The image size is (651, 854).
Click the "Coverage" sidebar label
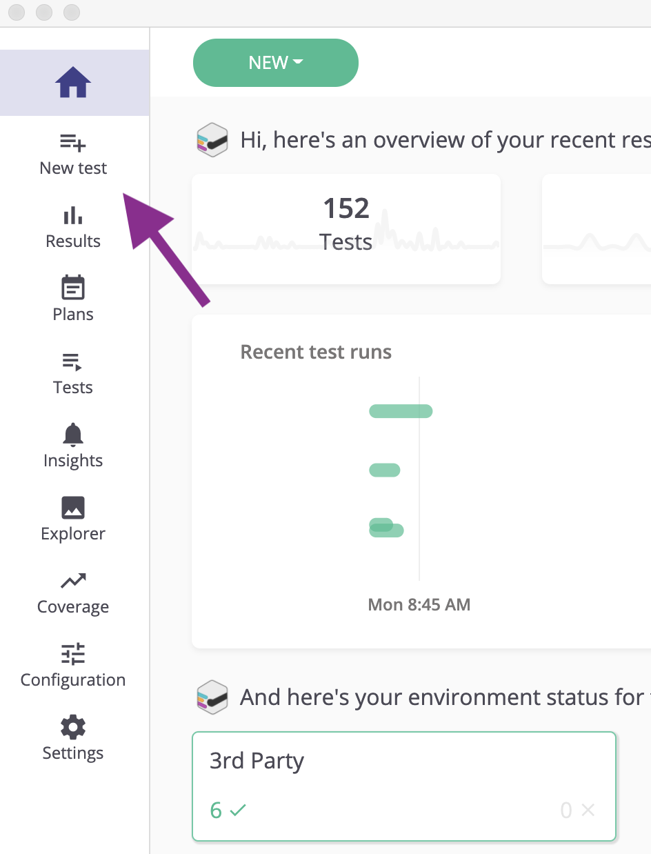click(x=73, y=607)
